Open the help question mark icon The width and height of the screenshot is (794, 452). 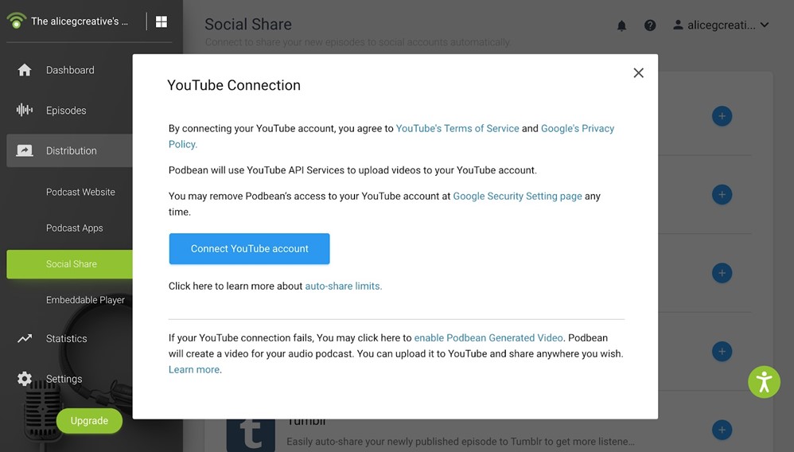coord(650,25)
